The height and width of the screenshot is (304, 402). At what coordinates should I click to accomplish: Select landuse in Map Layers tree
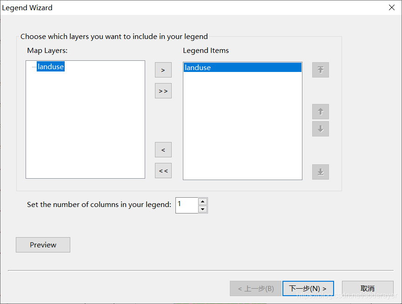(51, 66)
